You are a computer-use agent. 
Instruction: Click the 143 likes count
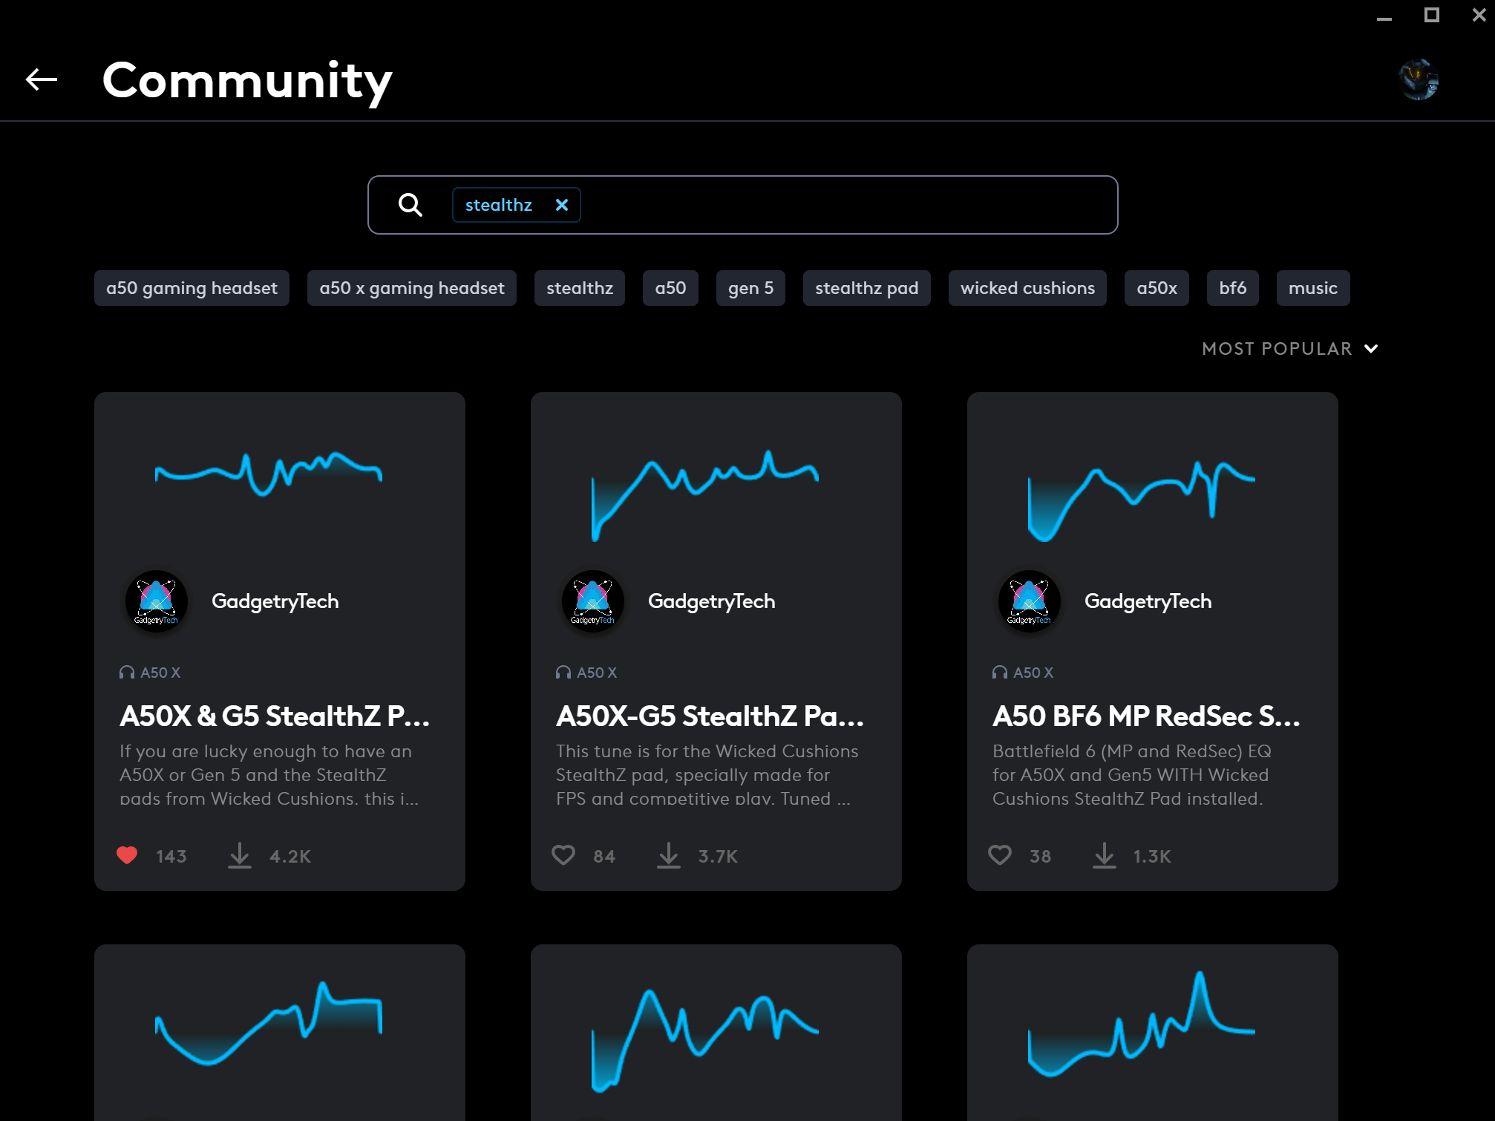[x=171, y=856]
